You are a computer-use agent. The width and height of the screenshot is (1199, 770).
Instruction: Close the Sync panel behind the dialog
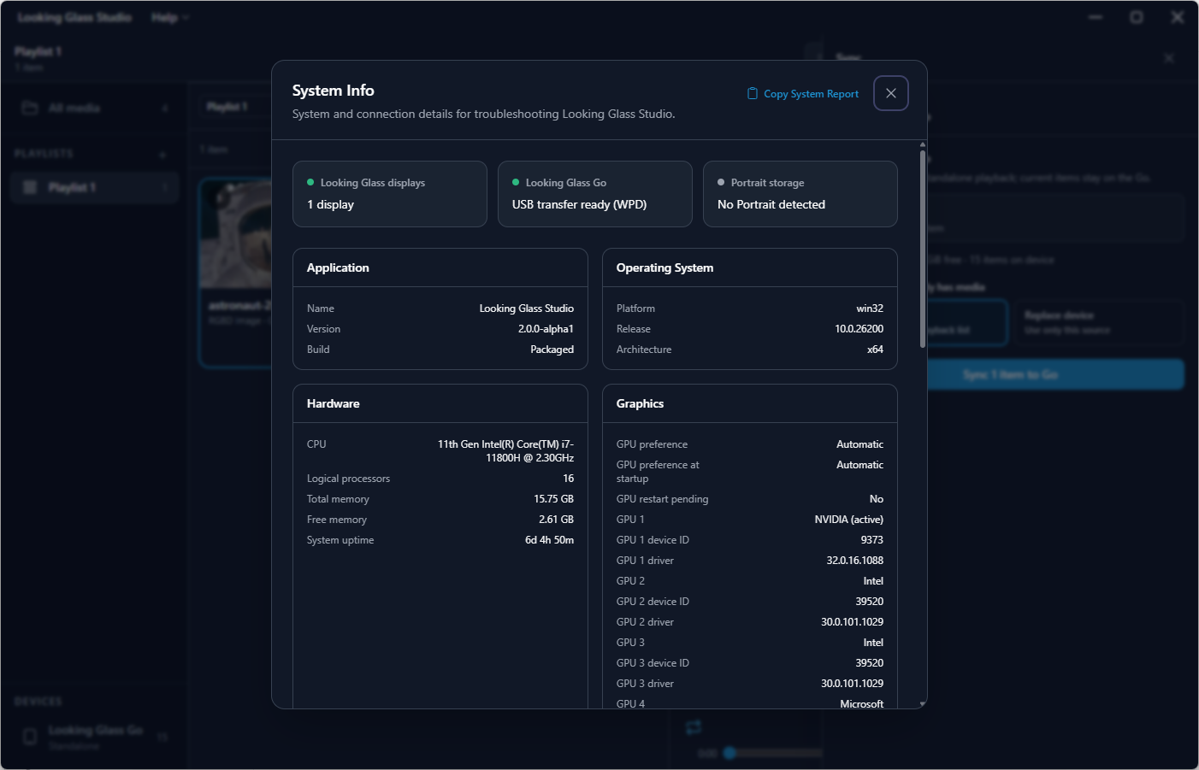pyautogui.click(x=1169, y=58)
